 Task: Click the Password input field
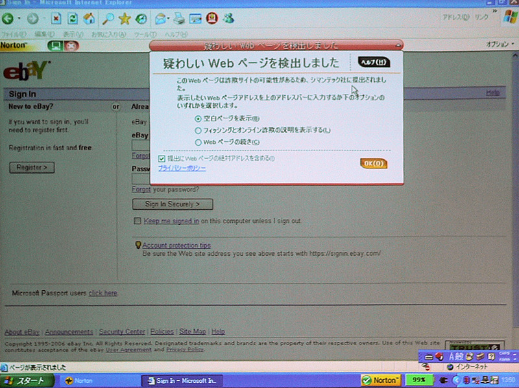point(141,179)
